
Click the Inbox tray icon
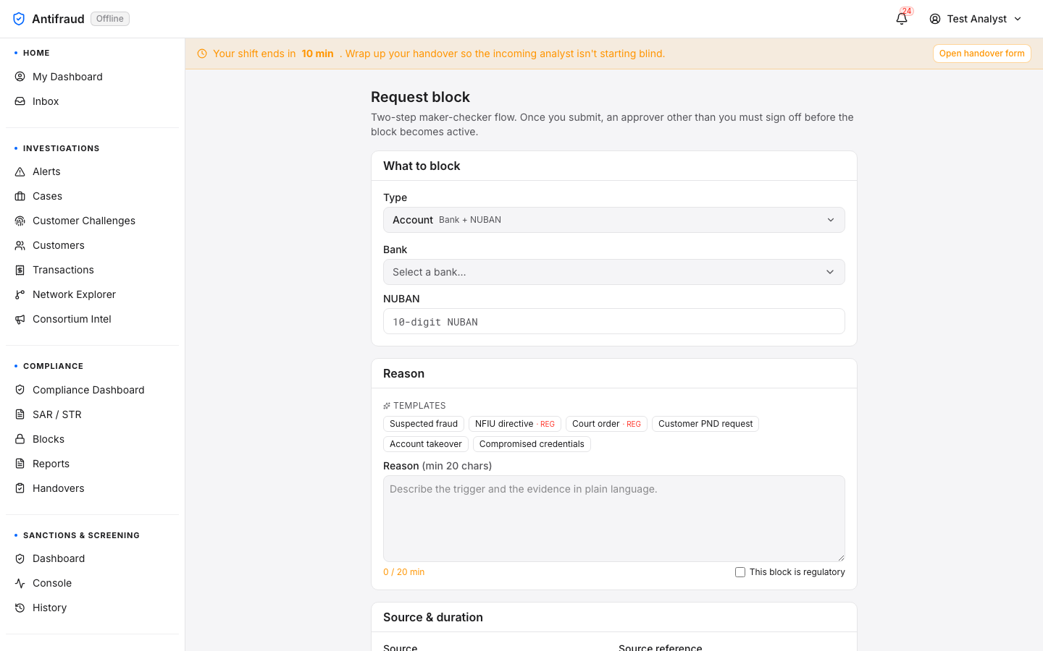20,101
